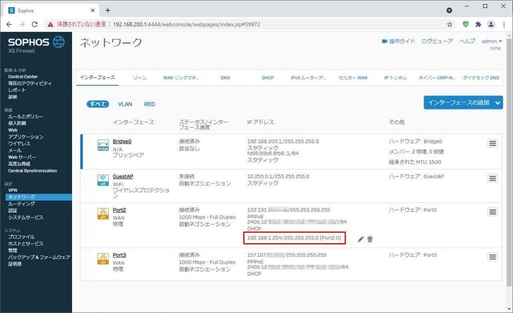Switch to the WAN リンクマネ... tab
The width and height of the screenshot is (513, 313).
pyautogui.click(x=181, y=78)
